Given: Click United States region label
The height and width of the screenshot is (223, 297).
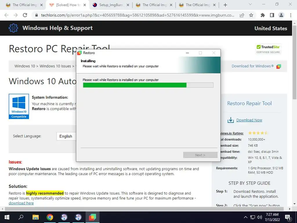Looking at the screenshot, I should click(271, 28).
